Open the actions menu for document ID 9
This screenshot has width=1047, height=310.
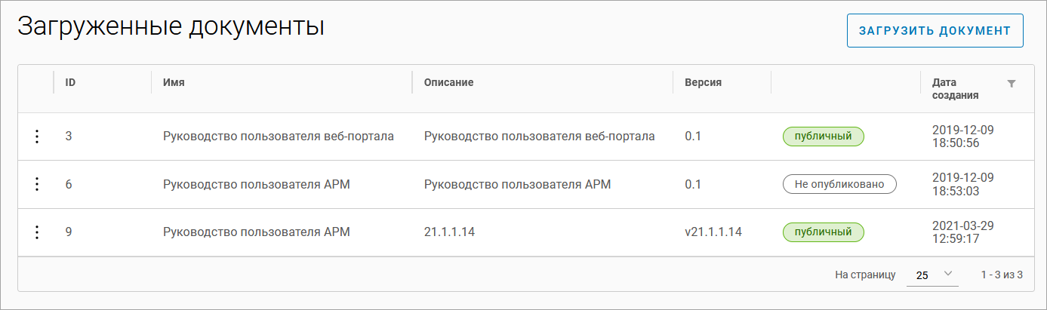pos(35,232)
